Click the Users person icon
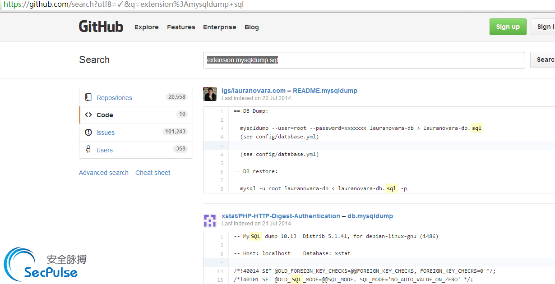Screen dimensions: 555x284 click(x=88, y=150)
